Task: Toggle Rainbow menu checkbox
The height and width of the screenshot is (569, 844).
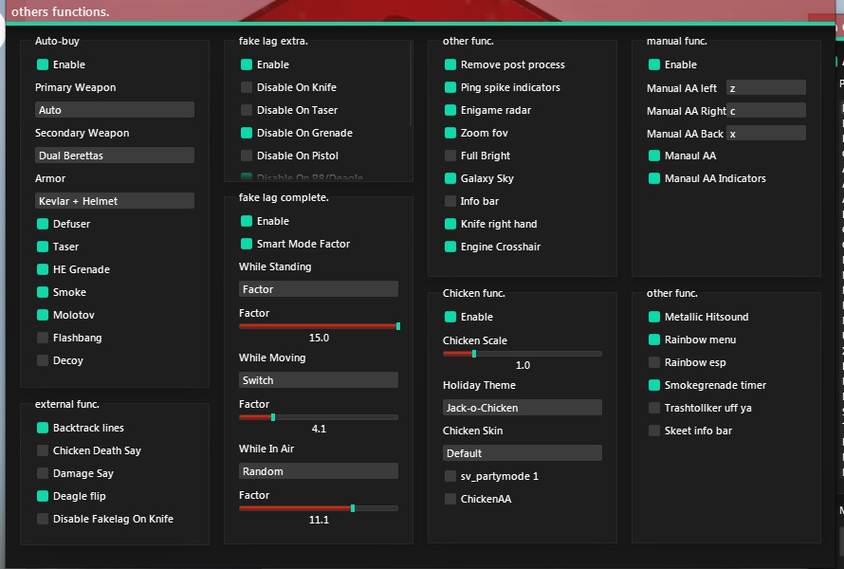Action: 654,340
